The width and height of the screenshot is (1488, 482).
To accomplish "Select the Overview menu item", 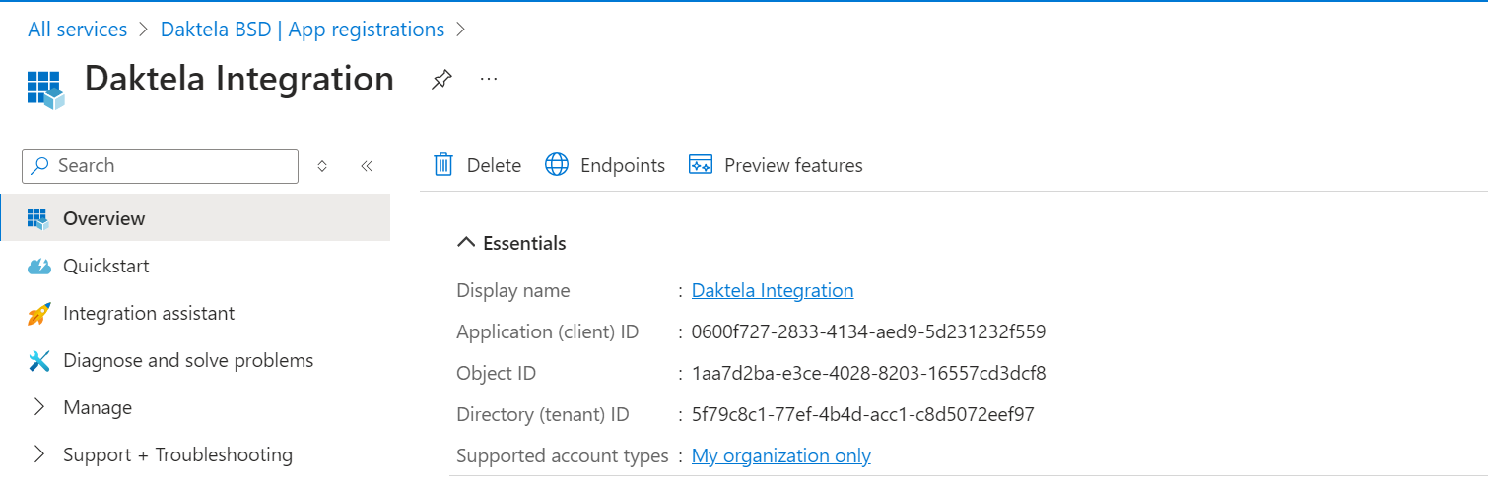I will click(103, 218).
